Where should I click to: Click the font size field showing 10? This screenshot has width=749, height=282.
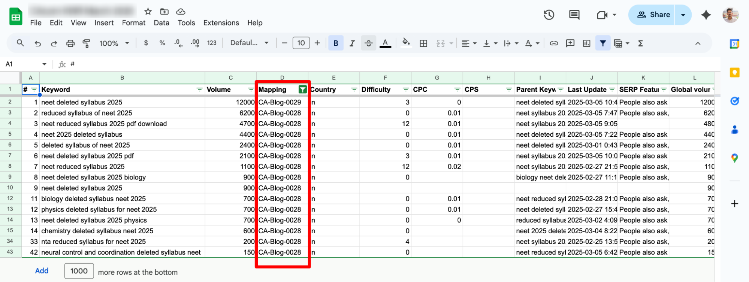tap(301, 43)
